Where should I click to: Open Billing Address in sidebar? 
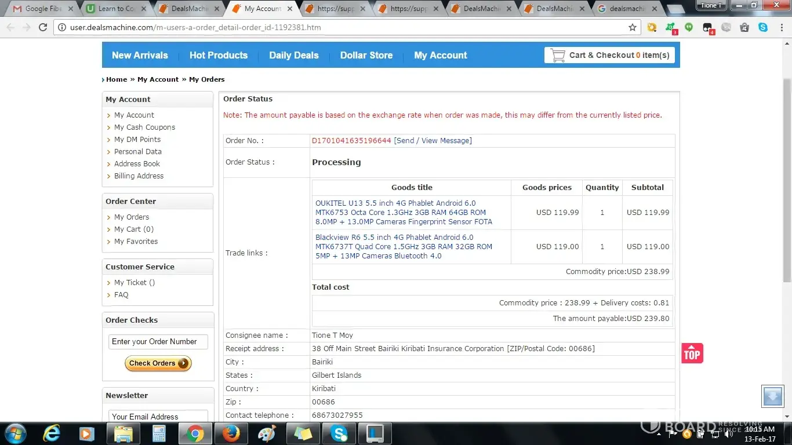(139, 176)
